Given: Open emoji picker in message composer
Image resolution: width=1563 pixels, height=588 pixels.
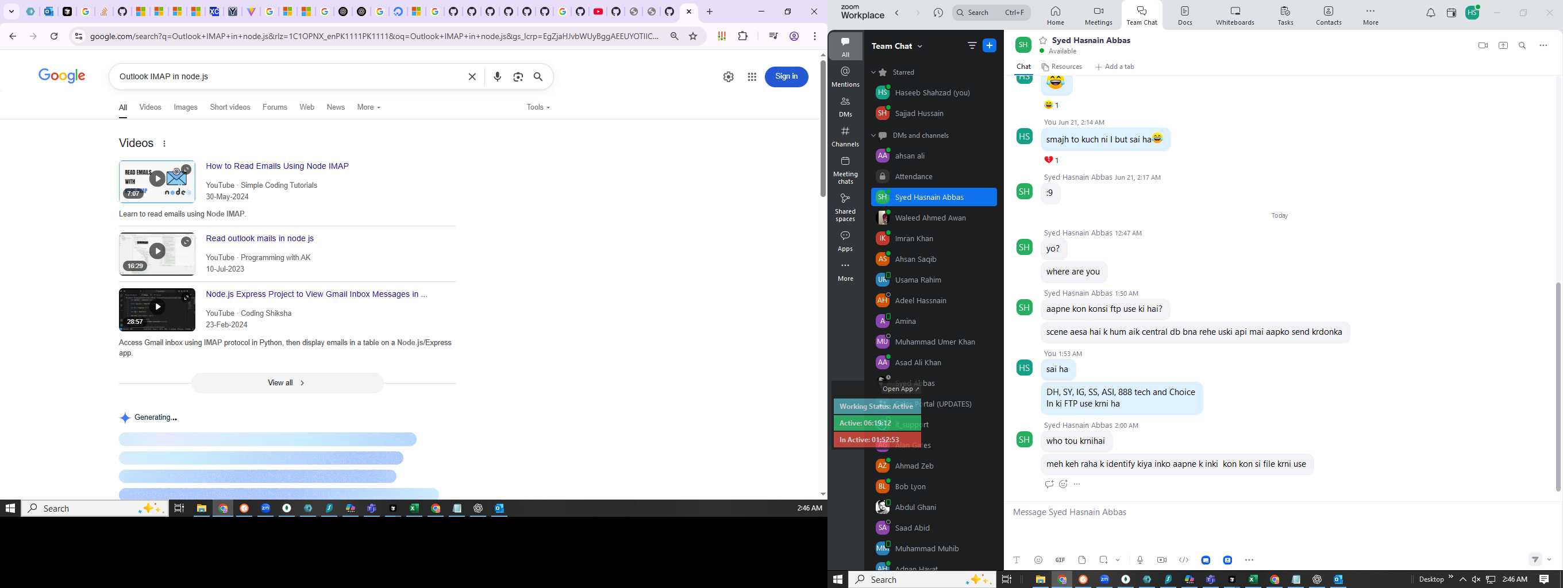Looking at the screenshot, I should point(1038,560).
